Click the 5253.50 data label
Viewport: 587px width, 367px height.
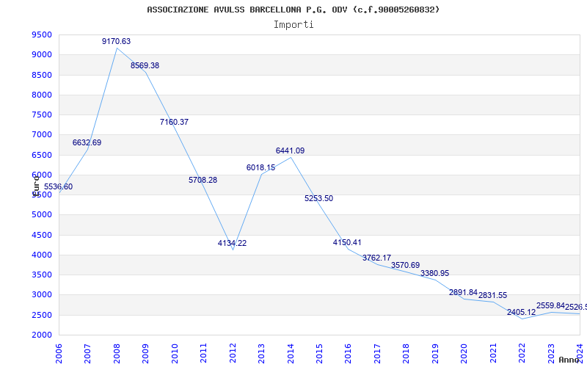tap(318, 198)
